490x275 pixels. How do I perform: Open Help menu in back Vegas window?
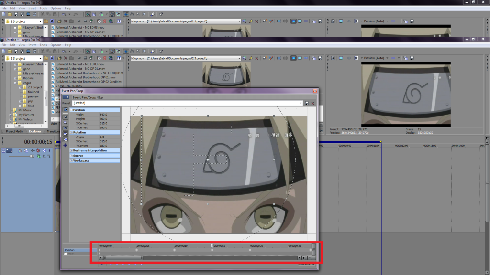[68, 8]
